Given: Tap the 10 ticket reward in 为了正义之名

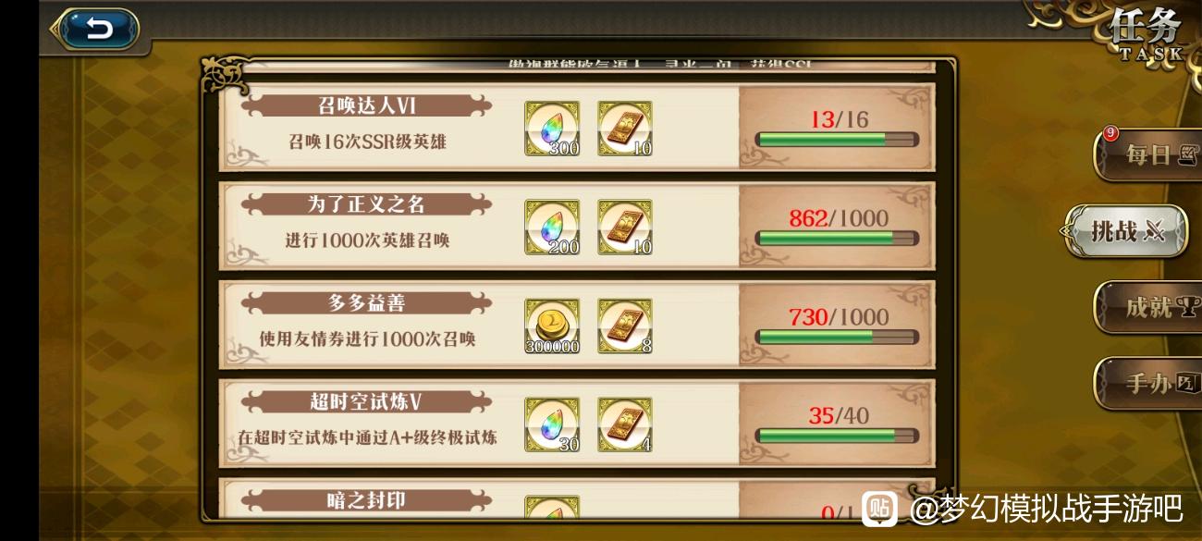Looking at the screenshot, I should pos(625,227).
